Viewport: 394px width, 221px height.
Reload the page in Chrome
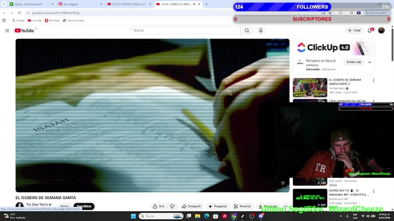[x=19, y=13]
